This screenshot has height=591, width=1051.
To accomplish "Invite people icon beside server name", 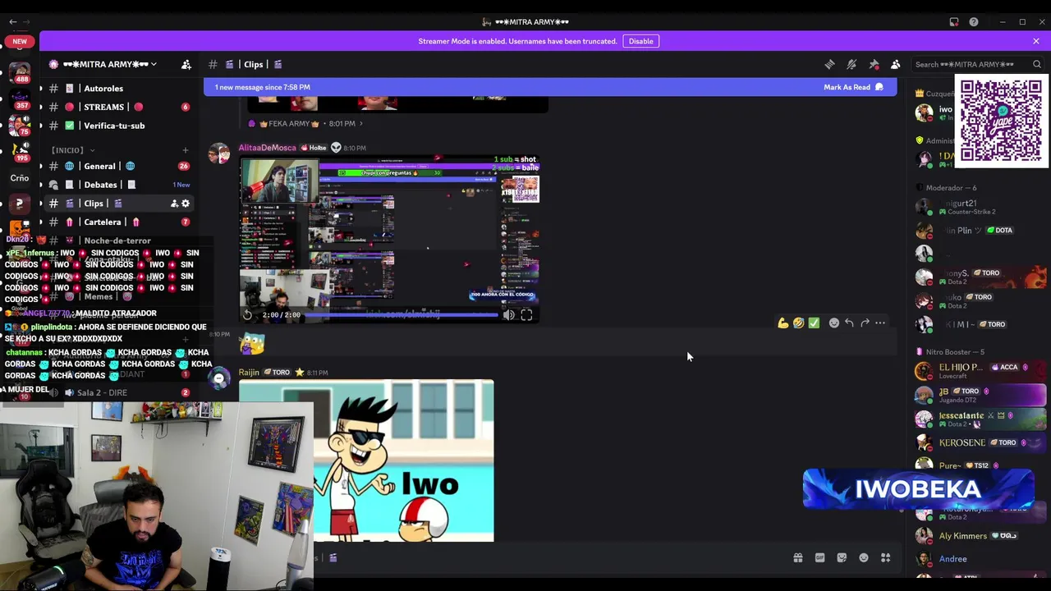I will pos(186,64).
